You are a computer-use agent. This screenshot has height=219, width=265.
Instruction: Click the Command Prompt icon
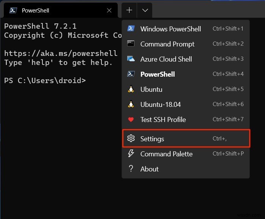(131, 44)
